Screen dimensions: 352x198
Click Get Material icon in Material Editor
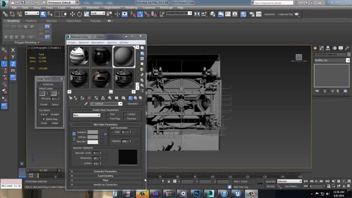pos(71,98)
